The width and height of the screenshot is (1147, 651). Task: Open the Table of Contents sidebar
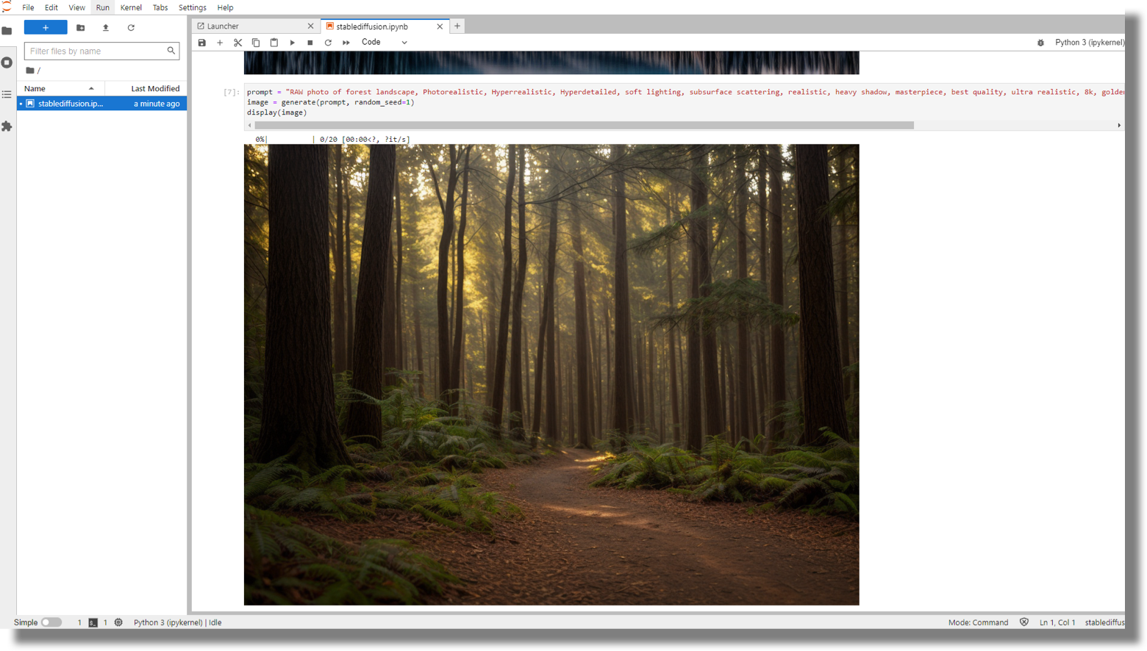click(x=7, y=95)
